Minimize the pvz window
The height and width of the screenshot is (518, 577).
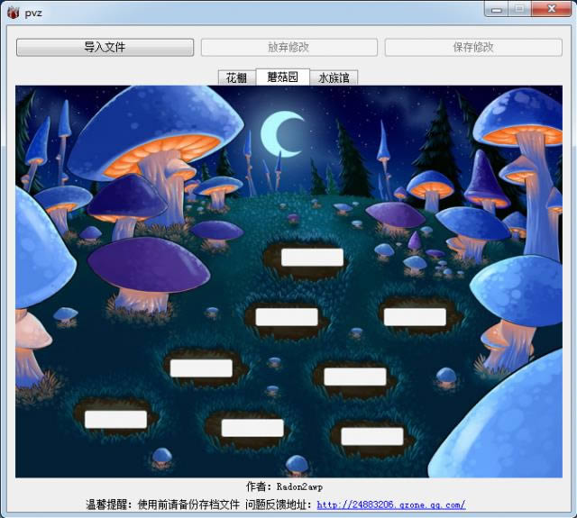click(x=497, y=10)
